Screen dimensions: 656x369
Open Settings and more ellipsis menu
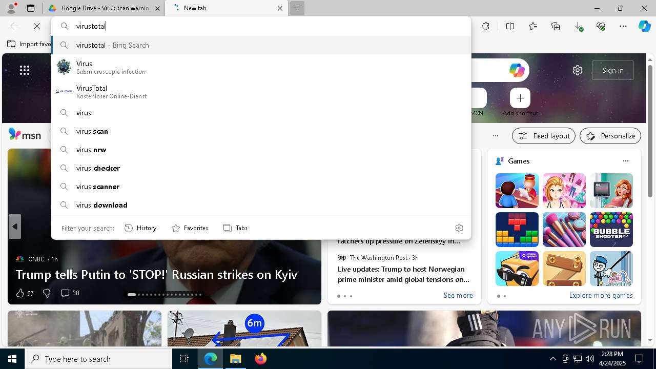(623, 26)
